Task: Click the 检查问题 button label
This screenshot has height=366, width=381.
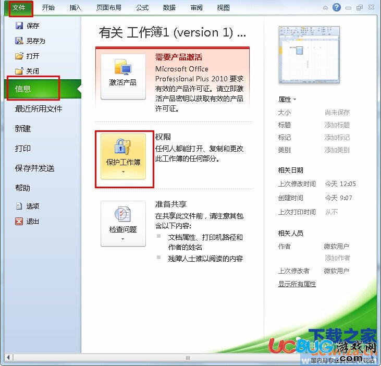Action: (x=123, y=229)
